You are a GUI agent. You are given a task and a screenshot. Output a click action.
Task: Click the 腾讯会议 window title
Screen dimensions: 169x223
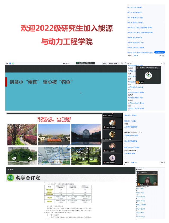66,63
